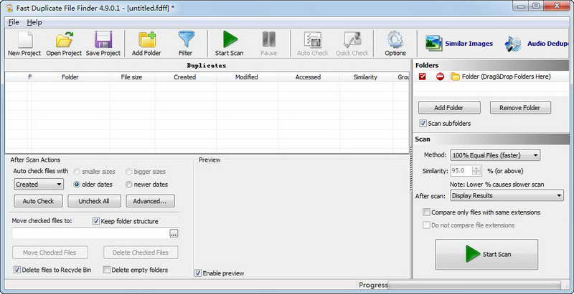
Task: Click the red checkmark column icon in Folders
Action: [423, 77]
